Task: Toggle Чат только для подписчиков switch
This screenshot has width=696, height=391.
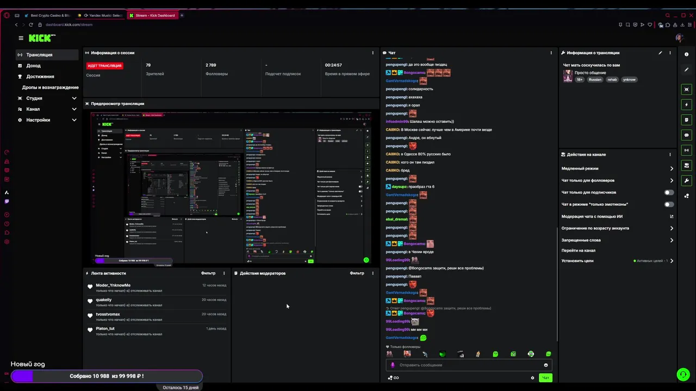Action: click(669, 192)
